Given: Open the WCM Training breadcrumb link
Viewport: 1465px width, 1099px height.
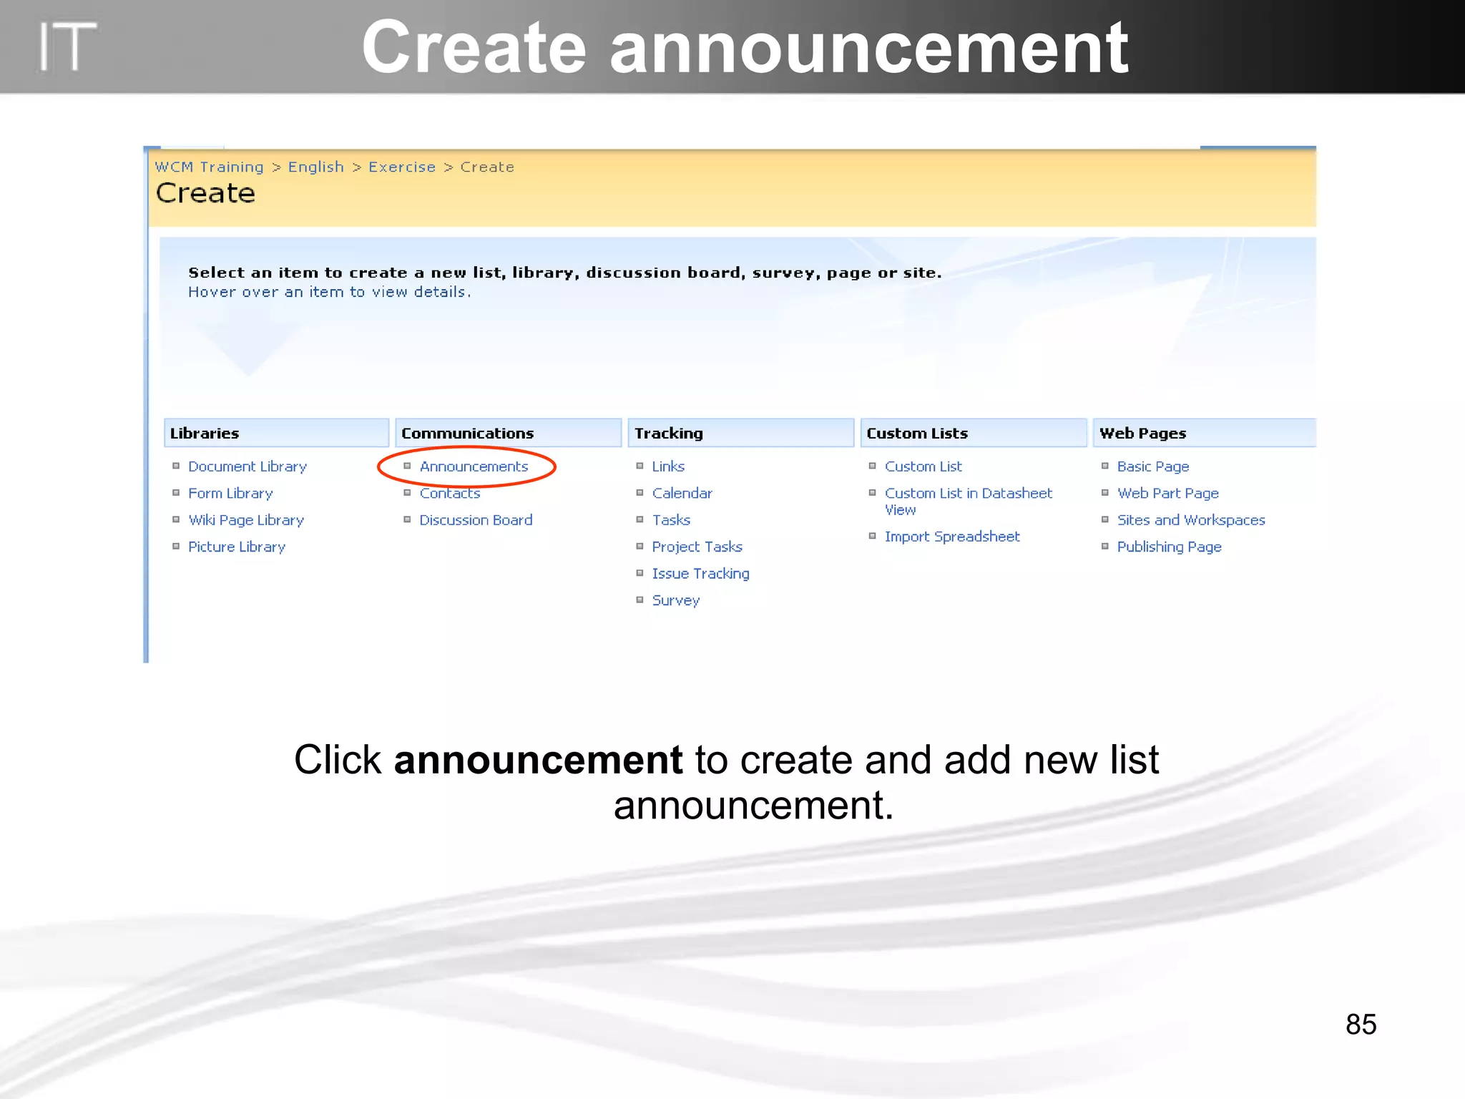Looking at the screenshot, I should (x=209, y=167).
